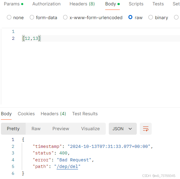Open the Tests tab
This screenshot has height=179, width=180.
coord(158,4)
